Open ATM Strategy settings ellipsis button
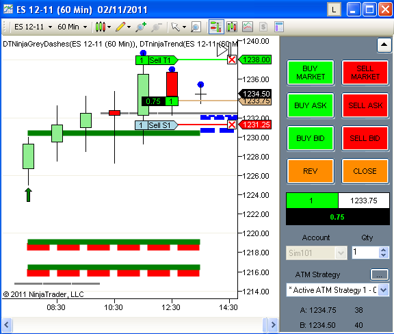This screenshot has width=394, height=334. click(380, 275)
